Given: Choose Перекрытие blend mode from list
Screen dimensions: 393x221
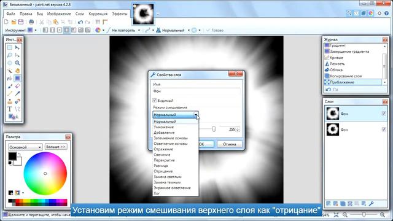Looking at the screenshot, I should 164,160.
